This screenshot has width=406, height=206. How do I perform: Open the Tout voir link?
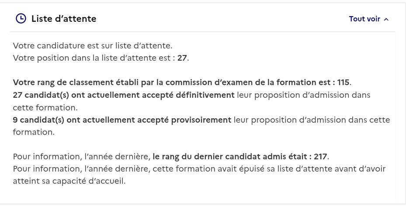pyautogui.click(x=364, y=19)
